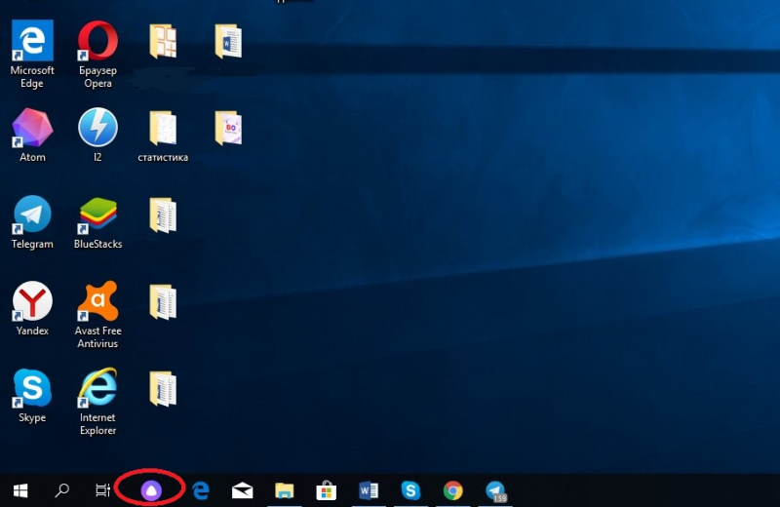Open the Windows Start menu
Image resolution: width=780 pixels, height=507 pixels.
[20, 490]
